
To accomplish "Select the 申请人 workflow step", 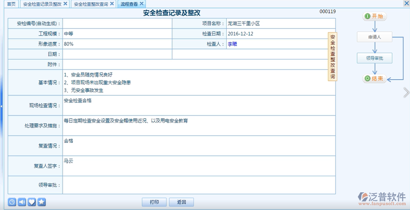I will coord(375,37).
